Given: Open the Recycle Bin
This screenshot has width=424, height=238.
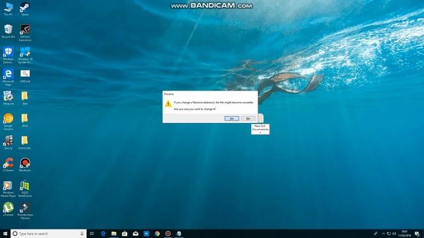Looking at the screenshot, I should (8, 31).
